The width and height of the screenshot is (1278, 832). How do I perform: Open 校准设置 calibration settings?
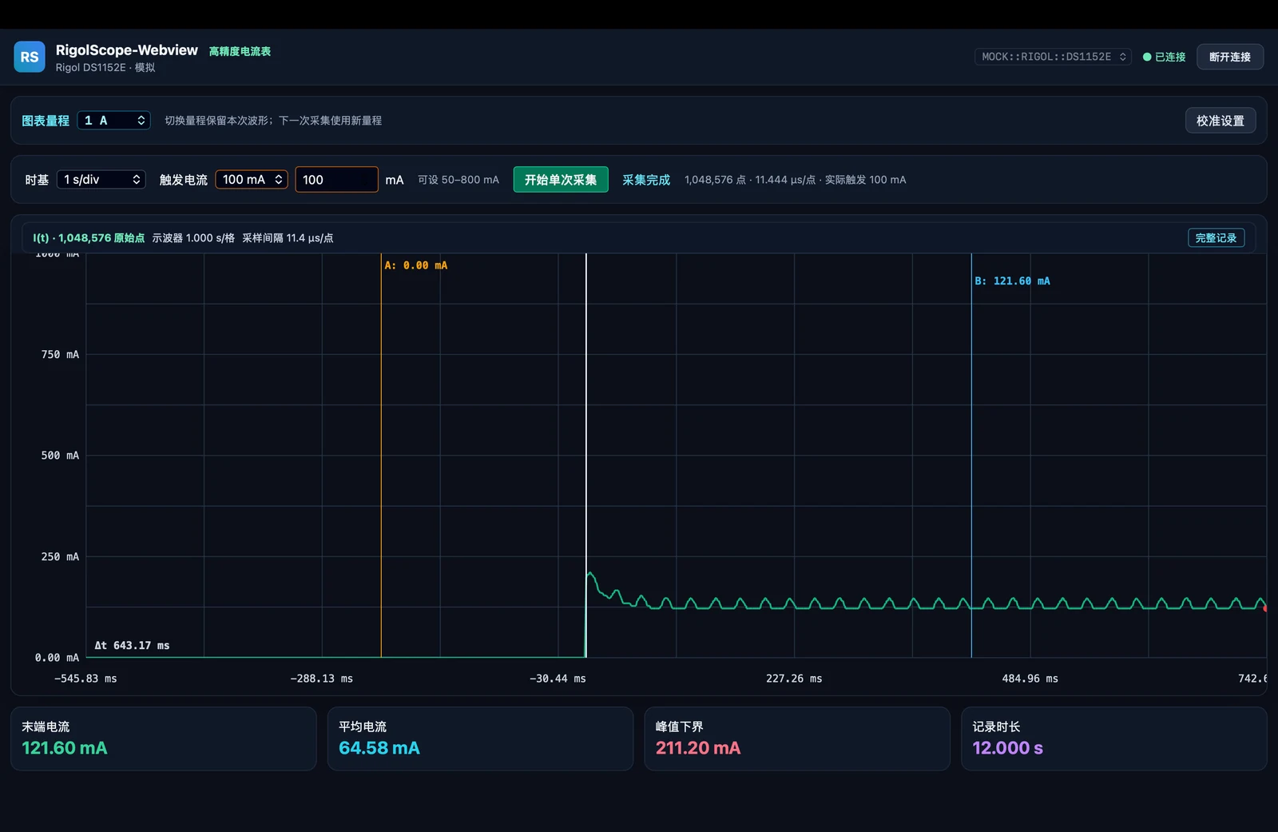click(1220, 121)
